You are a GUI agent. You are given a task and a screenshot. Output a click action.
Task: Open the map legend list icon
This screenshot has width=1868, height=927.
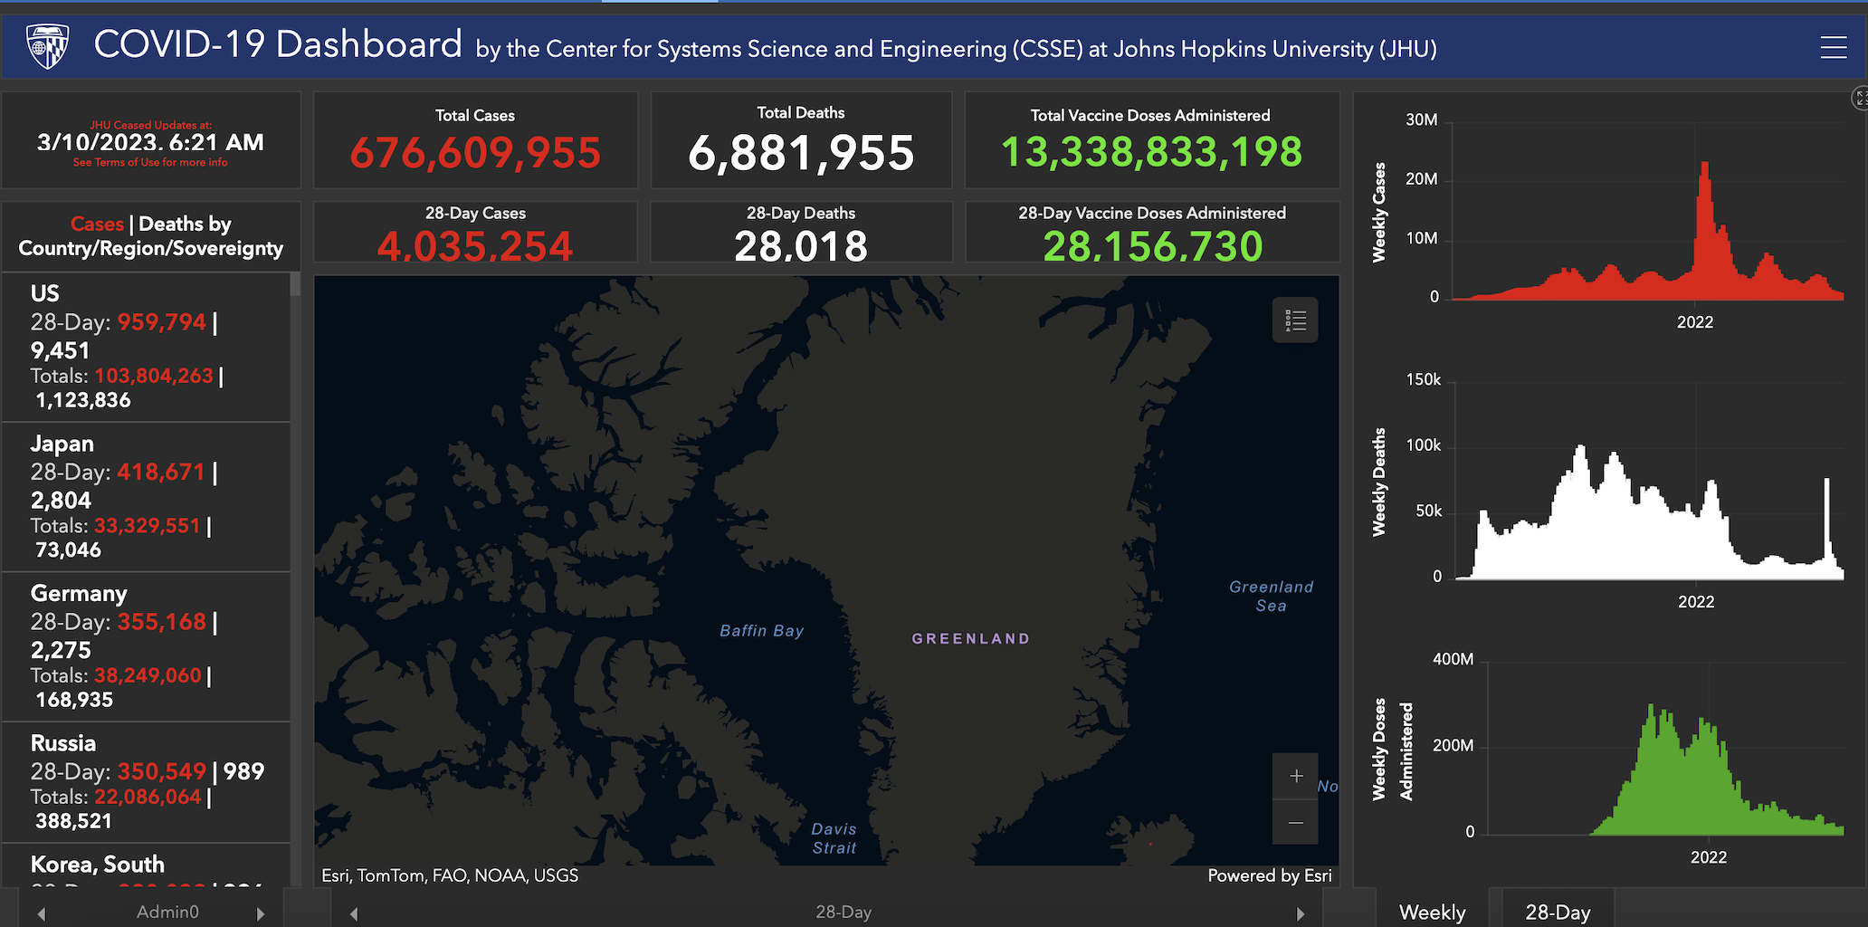click(1295, 320)
